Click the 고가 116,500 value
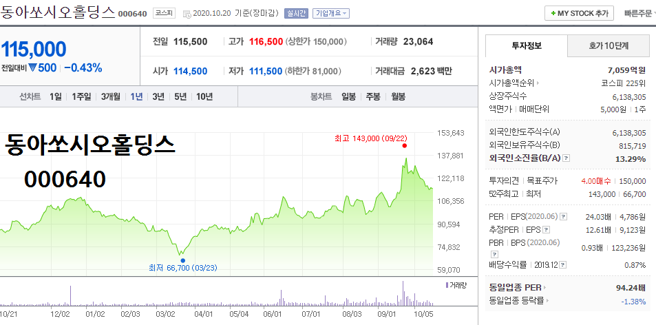The height and width of the screenshot is (325, 656). 265,42
